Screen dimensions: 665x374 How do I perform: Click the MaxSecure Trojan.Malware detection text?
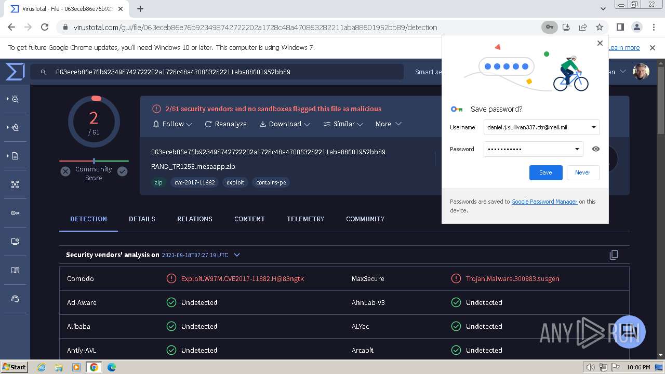[x=512, y=279]
